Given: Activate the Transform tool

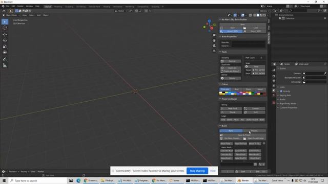Looking at the screenshot, I should [5, 53].
